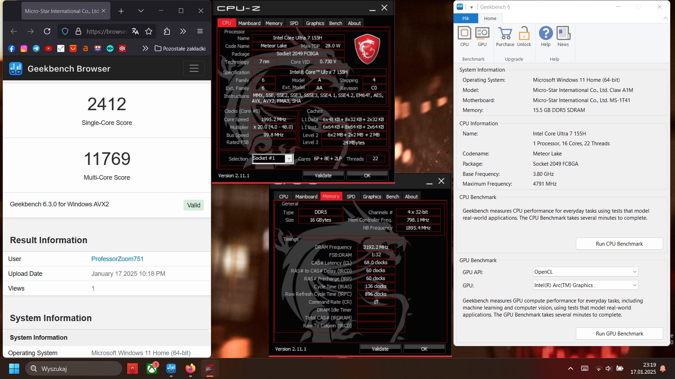Click Run CPU Benchmark button
This screenshot has height=379, width=675.
pyautogui.click(x=619, y=244)
